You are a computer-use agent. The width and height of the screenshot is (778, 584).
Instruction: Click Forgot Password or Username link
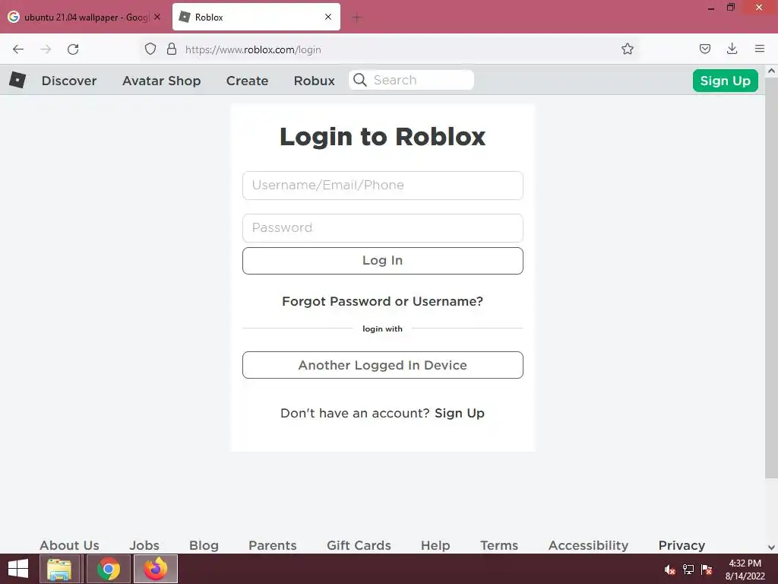tap(383, 301)
